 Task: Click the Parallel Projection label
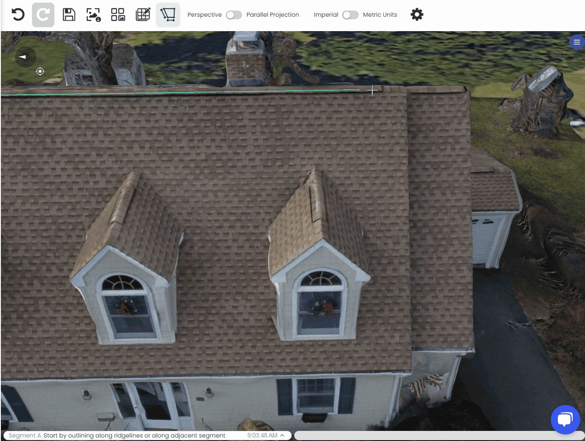pos(272,15)
